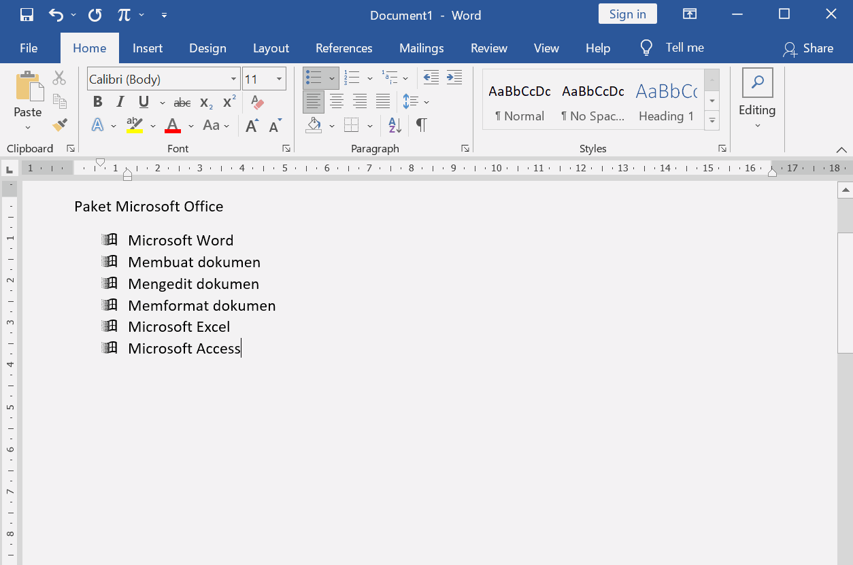Apply bold formatting

click(97, 101)
